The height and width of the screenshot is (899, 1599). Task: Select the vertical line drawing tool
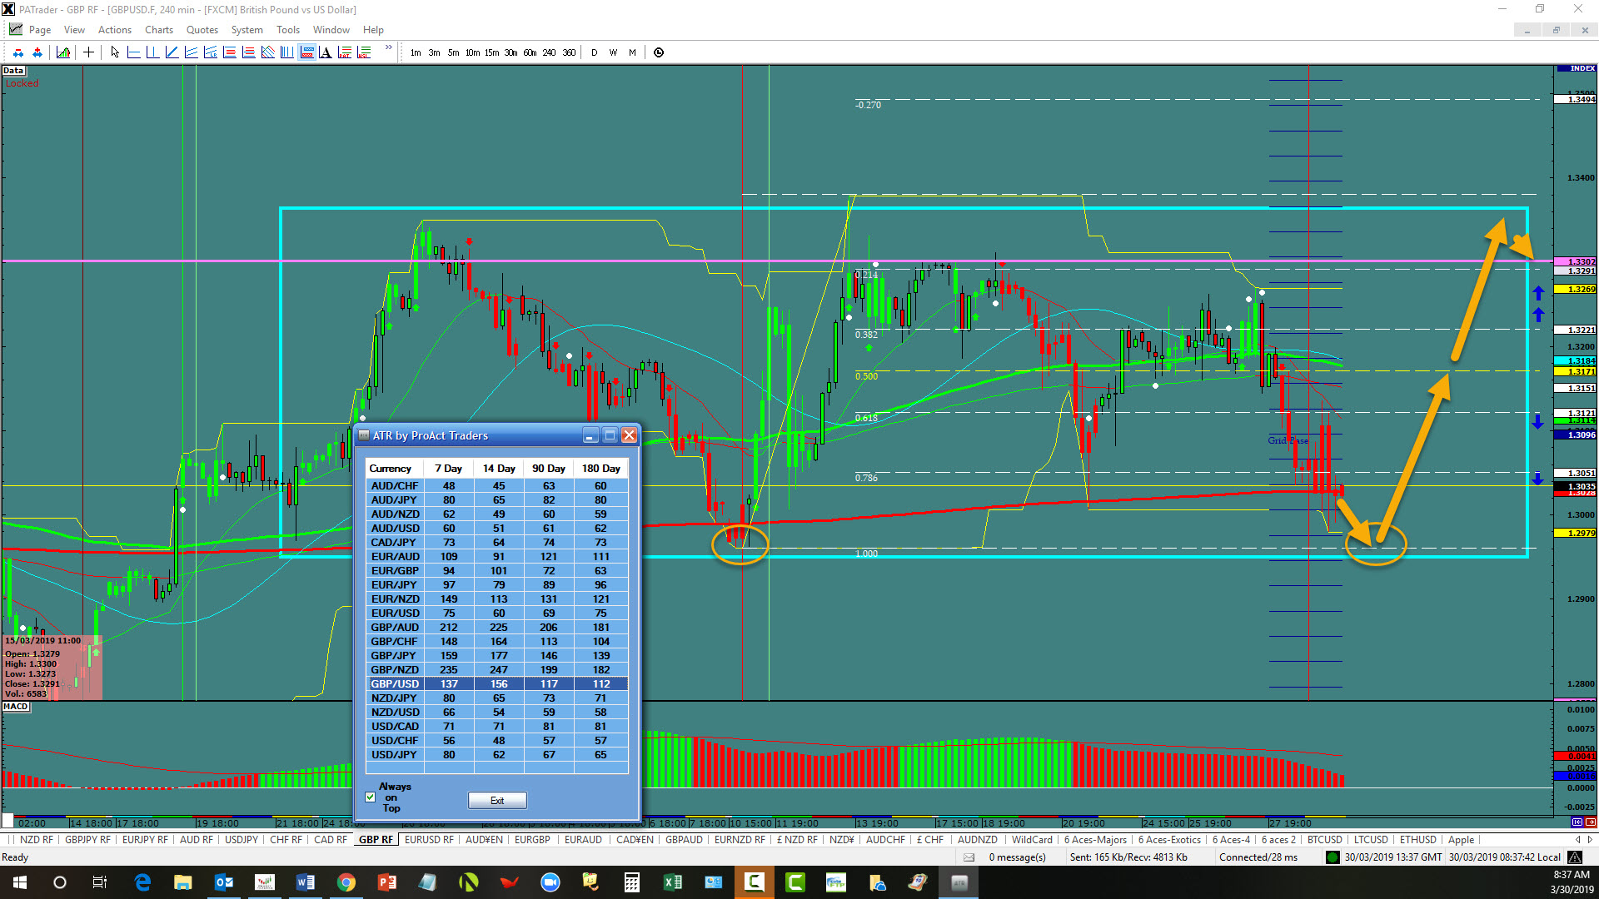click(x=152, y=52)
